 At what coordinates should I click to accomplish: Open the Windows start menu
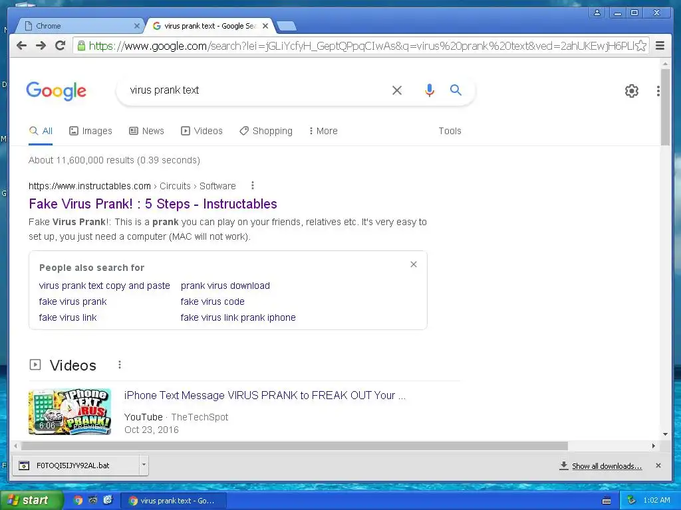coord(31,501)
